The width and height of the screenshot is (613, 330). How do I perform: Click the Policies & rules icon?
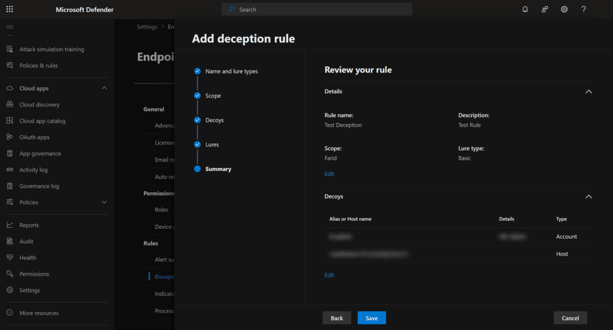[x=10, y=65]
